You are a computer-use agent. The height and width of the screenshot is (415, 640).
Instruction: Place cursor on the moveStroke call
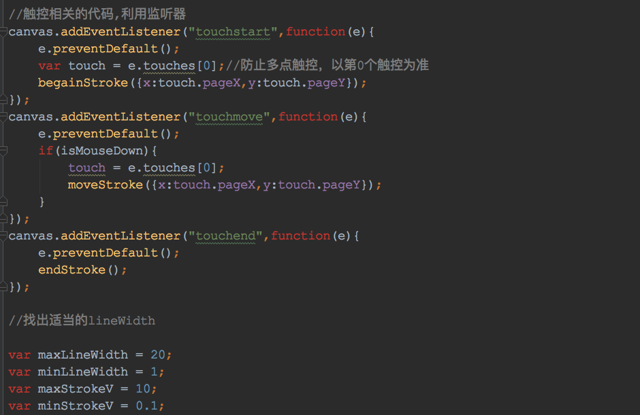point(106,185)
